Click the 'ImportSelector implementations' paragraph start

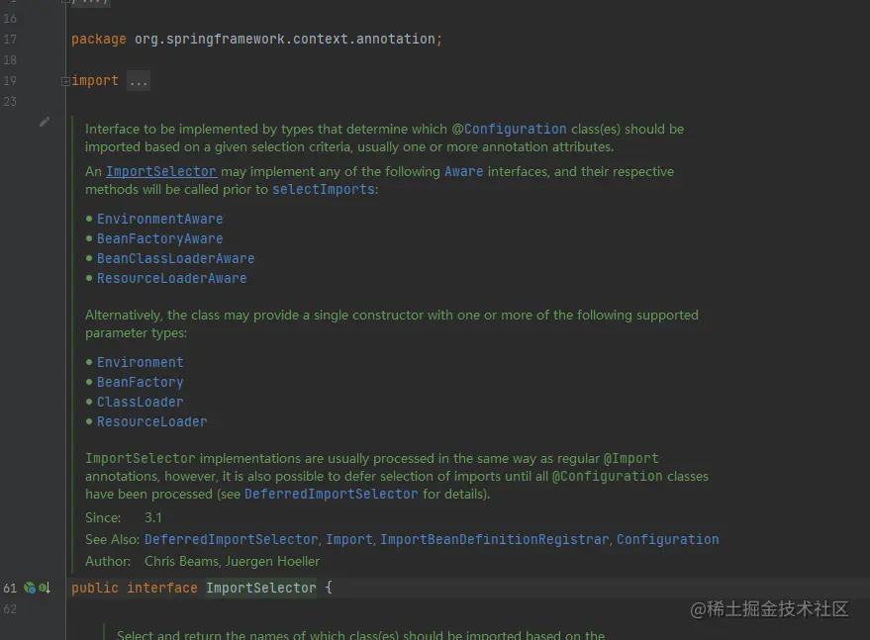pyautogui.click(x=192, y=459)
